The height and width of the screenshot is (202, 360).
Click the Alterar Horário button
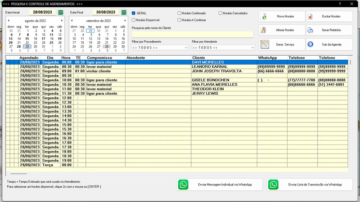282,30
